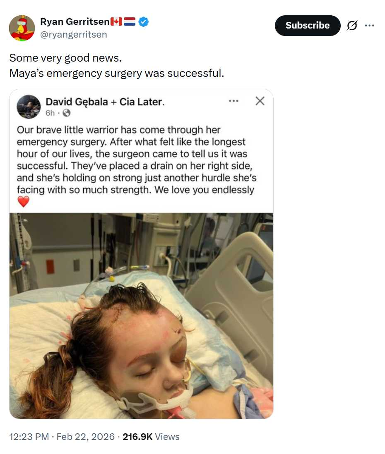
Task: Click the 12:23 PM · Feb 22, 2026 timestamp
Action: click(62, 437)
